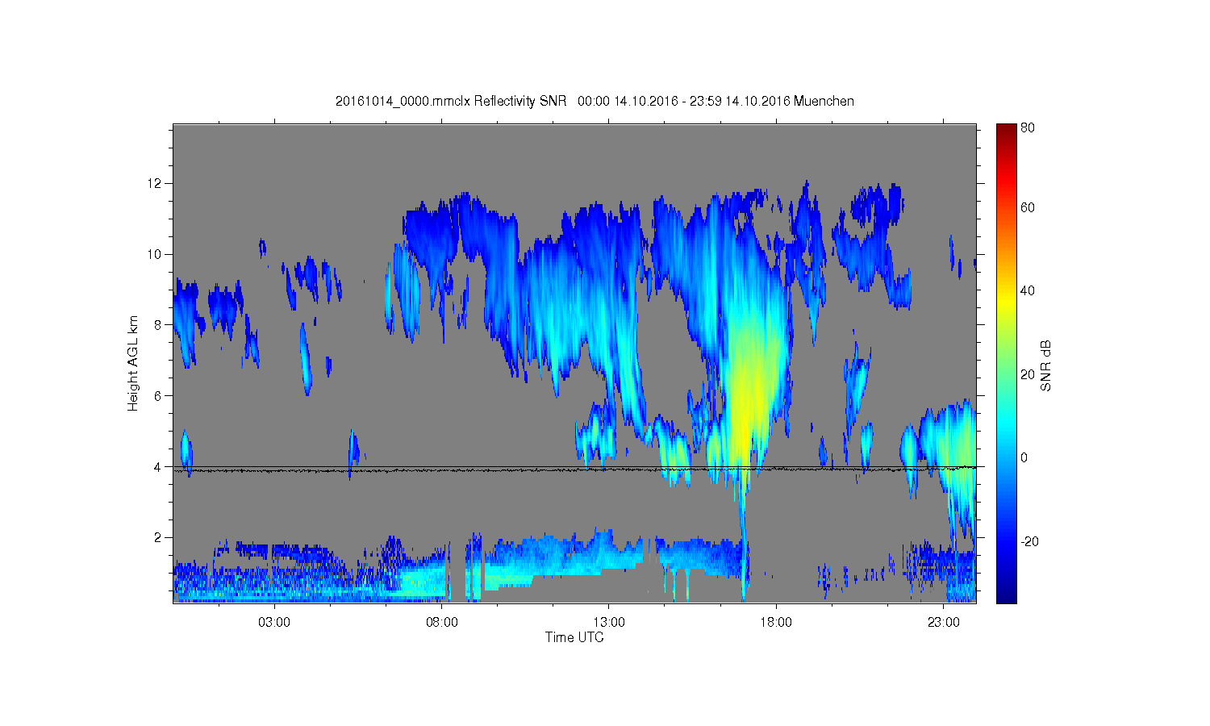Screen dimensions: 1210x726
Task: Click the height tick label 2
Action: click(x=159, y=537)
